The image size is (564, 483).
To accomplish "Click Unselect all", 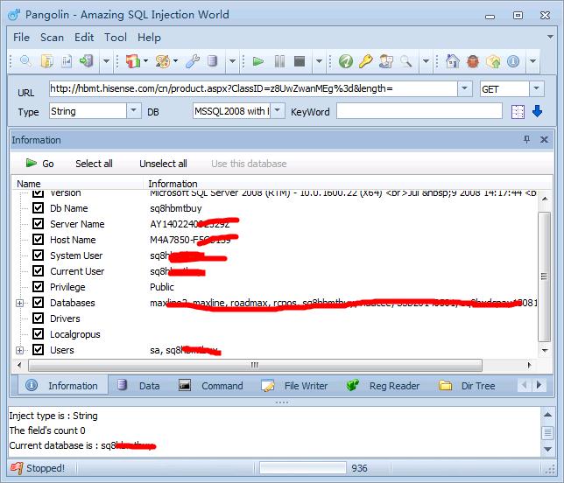I will click(x=163, y=164).
